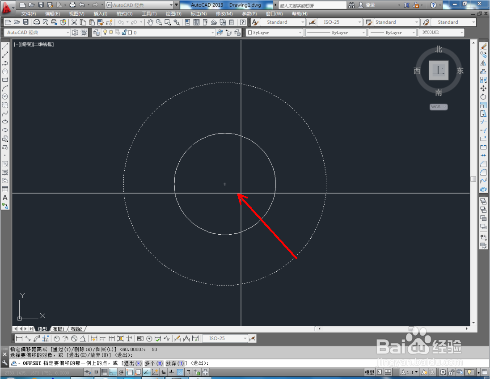490x379 pixels.
Task: Toggle Quick Properties in status bar
Action: (188, 372)
